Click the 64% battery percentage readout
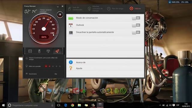Image resolution: width=192 pixels, height=108 pixels. click(x=44, y=37)
